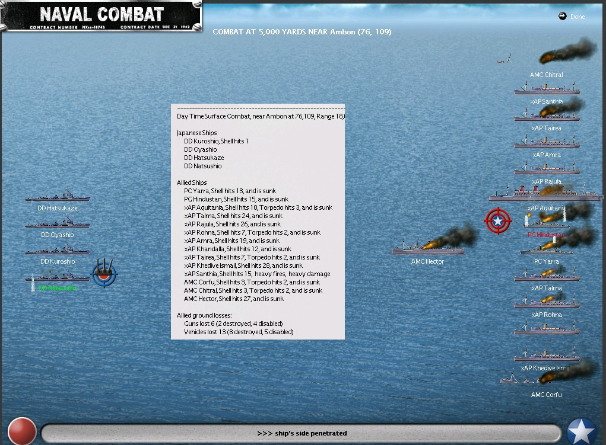
Task: Select the xAP Talma ship sprite
Action: (x=547, y=274)
